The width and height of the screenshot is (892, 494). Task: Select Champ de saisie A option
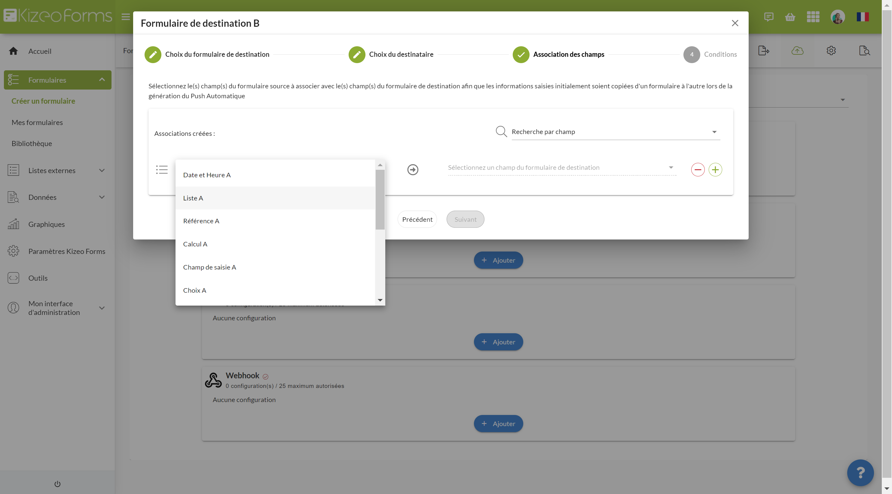click(x=275, y=267)
